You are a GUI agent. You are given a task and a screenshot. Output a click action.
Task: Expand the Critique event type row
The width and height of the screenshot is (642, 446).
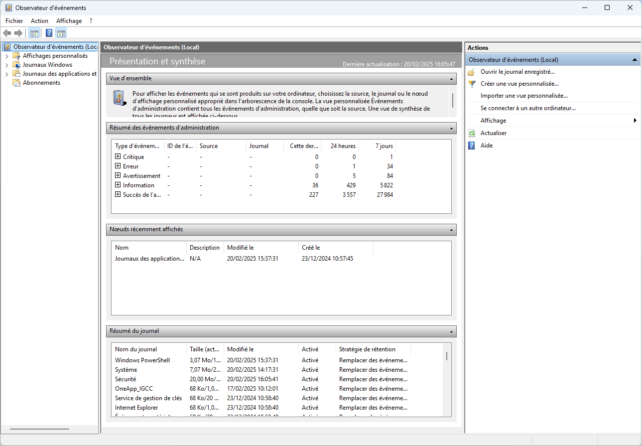click(x=118, y=156)
